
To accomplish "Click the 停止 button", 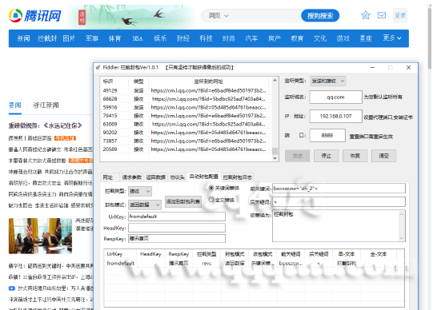I will click(327, 156).
